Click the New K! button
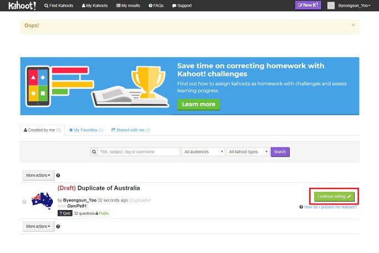The height and width of the screenshot is (253, 379). pyautogui.click(x=308, y=5)
